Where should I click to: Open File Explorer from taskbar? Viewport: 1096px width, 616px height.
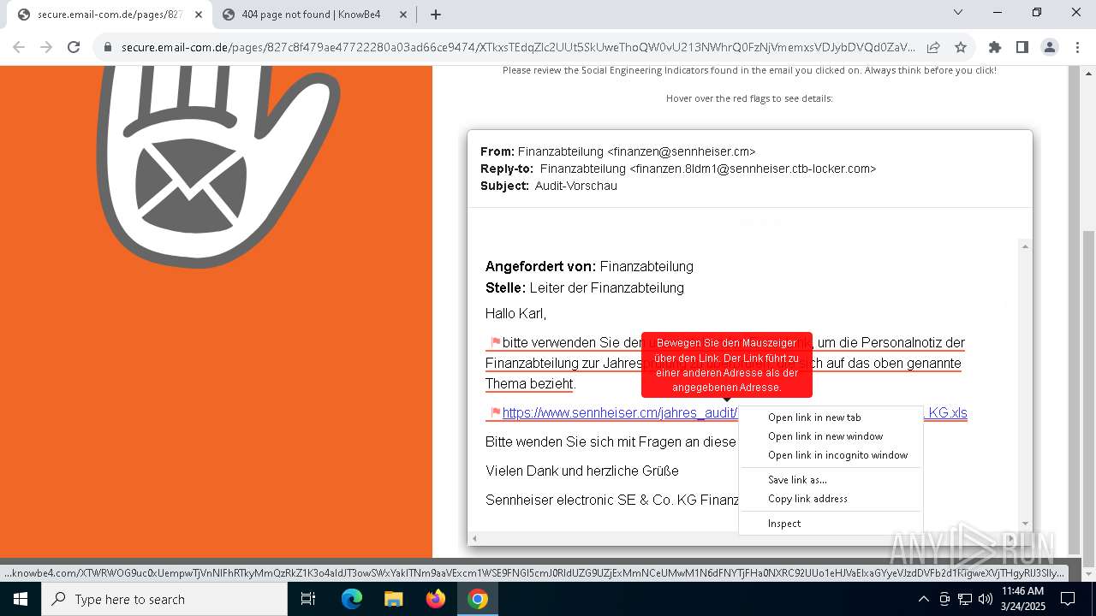[393, 599]
